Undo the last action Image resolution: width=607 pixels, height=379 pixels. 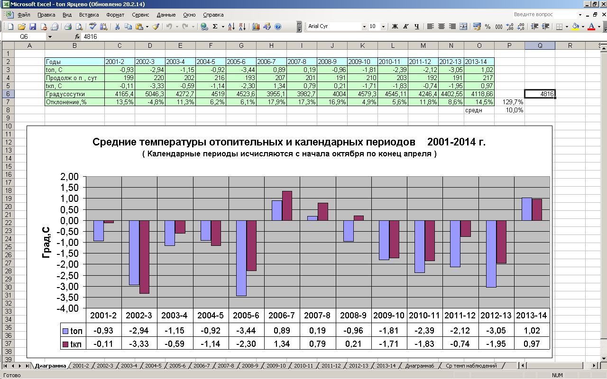pos(170,27)
